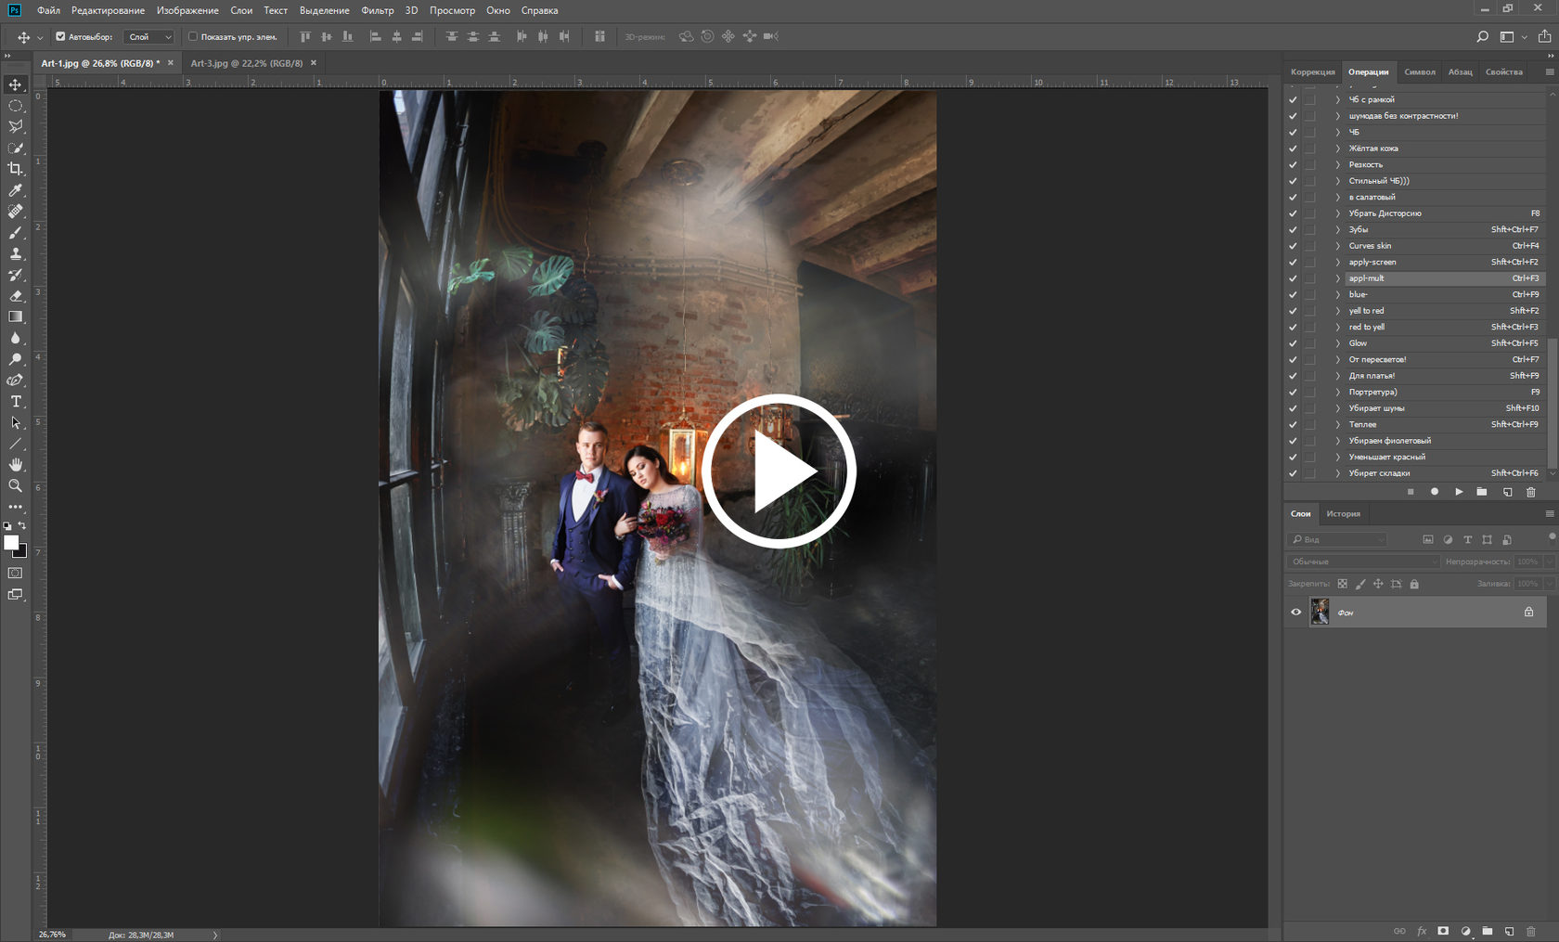This screenshot has width=1559, height=942.
Task: Click the Фон layer thumbnail
Action: pyautogui.click(x=1320, y=613)
